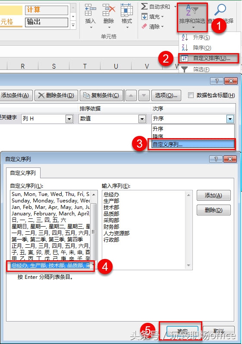Expand the AutoSum dropdown arrow
The width and height of the screenshot is (242, 344).
(175, 7)
